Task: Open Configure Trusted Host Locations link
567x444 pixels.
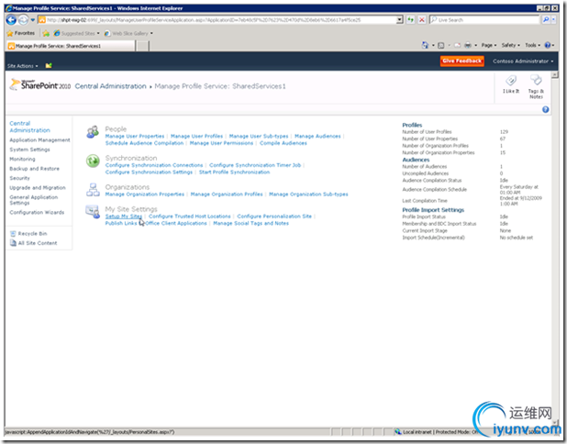Action: 190,216
